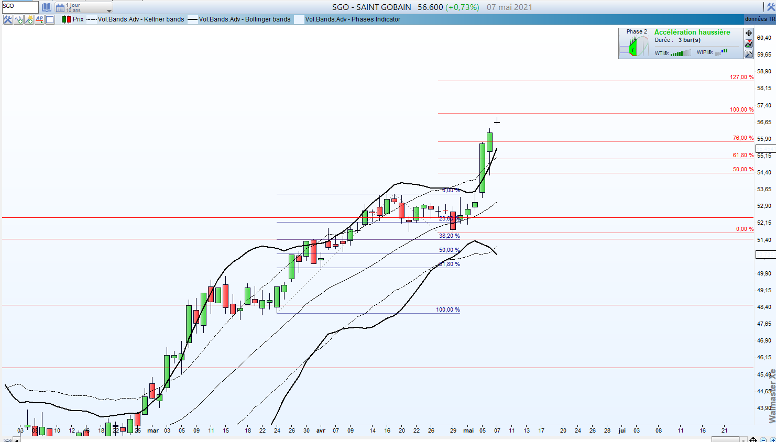Click the Phase 2 diagram thumbnail
The width and height of the screenshot is (776, 442).
click(634, 46)
